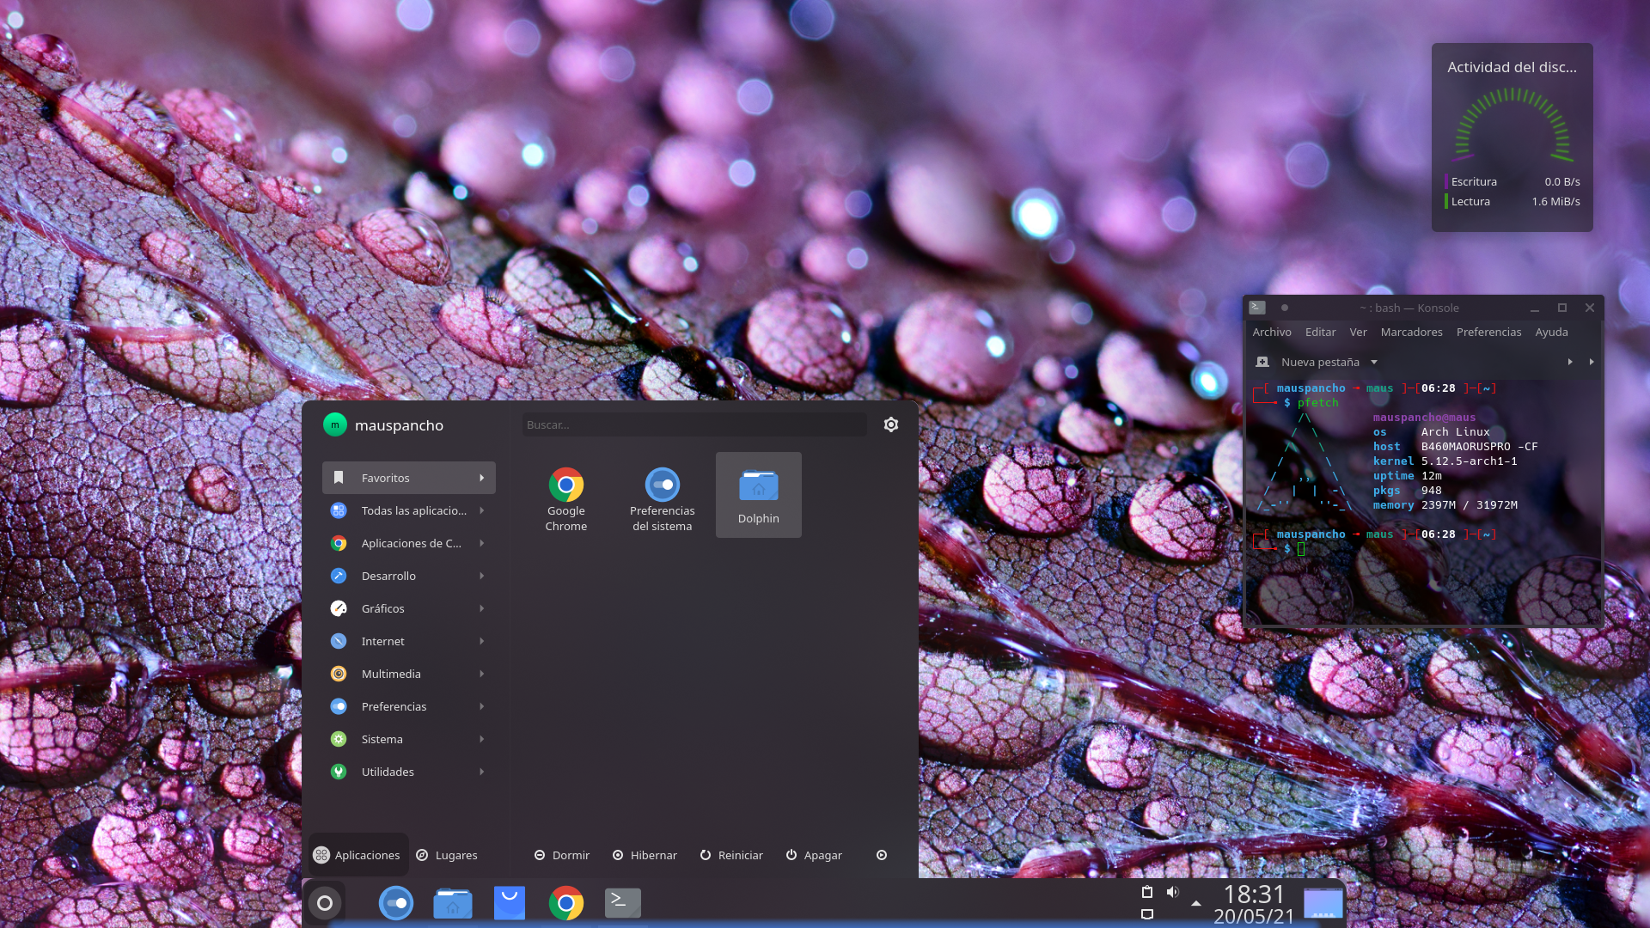The width and height of the screenshot is (1650, 928).
Task: Click the Reiniciar button
Action: 731,855
